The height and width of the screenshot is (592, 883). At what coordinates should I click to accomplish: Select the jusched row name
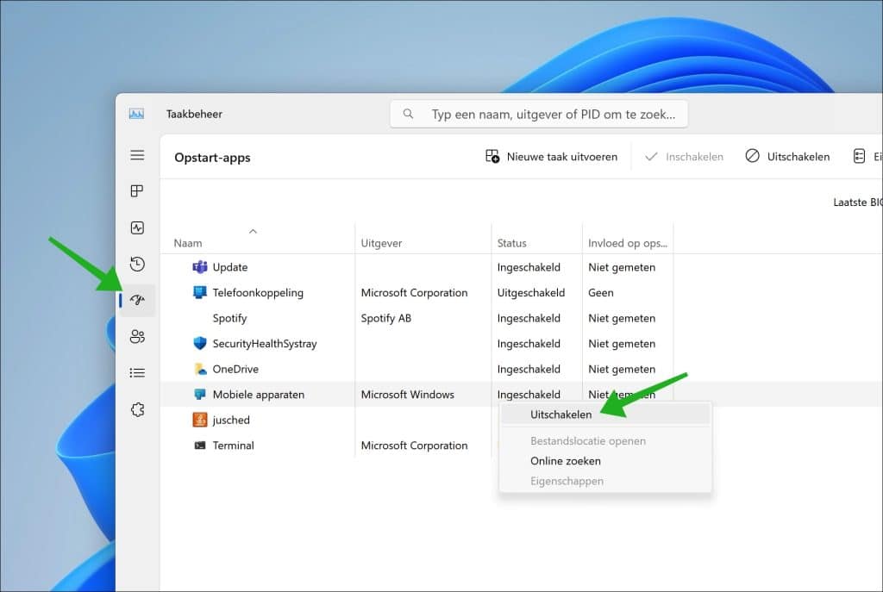point(231,420)
